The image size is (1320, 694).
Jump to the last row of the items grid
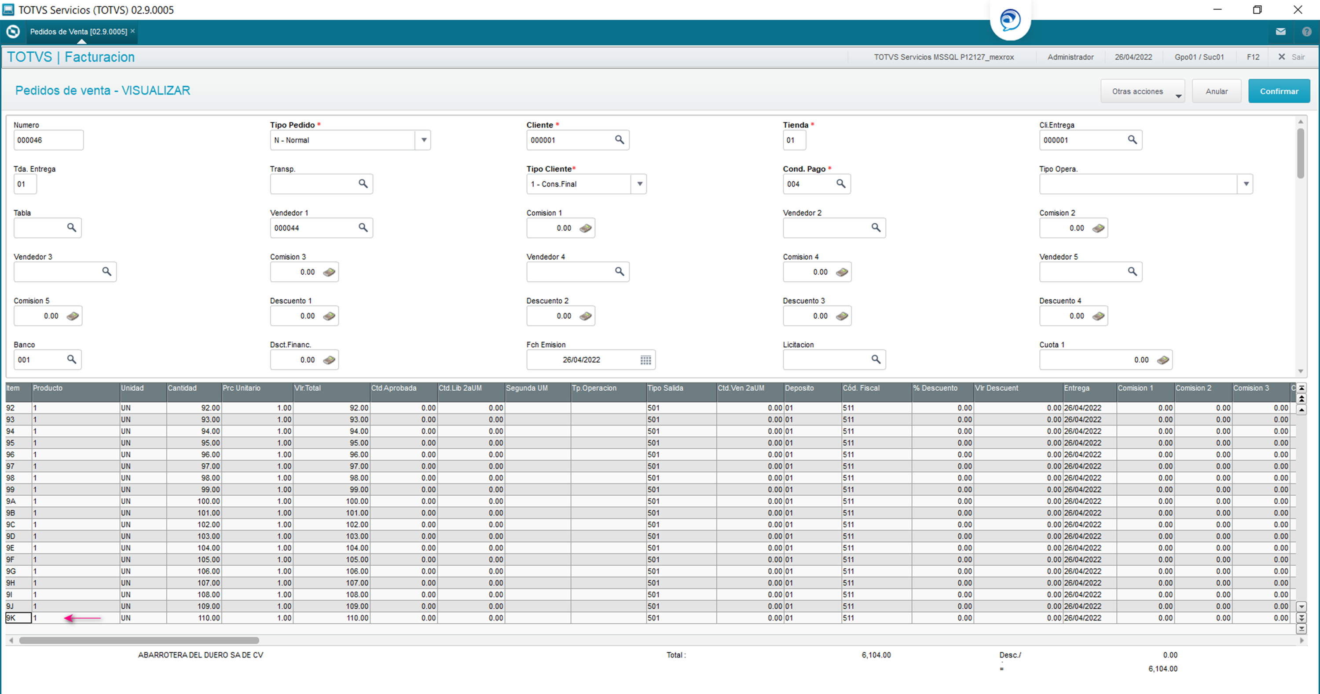[1302, 629]
